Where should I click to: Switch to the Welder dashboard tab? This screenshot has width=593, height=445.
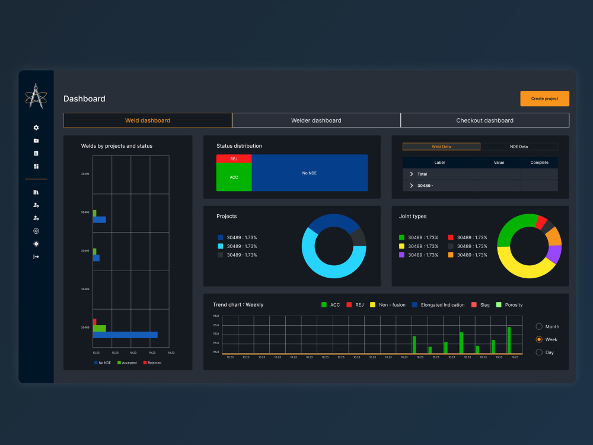click(316, 120)
